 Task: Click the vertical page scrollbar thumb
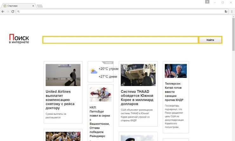pyautogui.click(x=233, y=35)
